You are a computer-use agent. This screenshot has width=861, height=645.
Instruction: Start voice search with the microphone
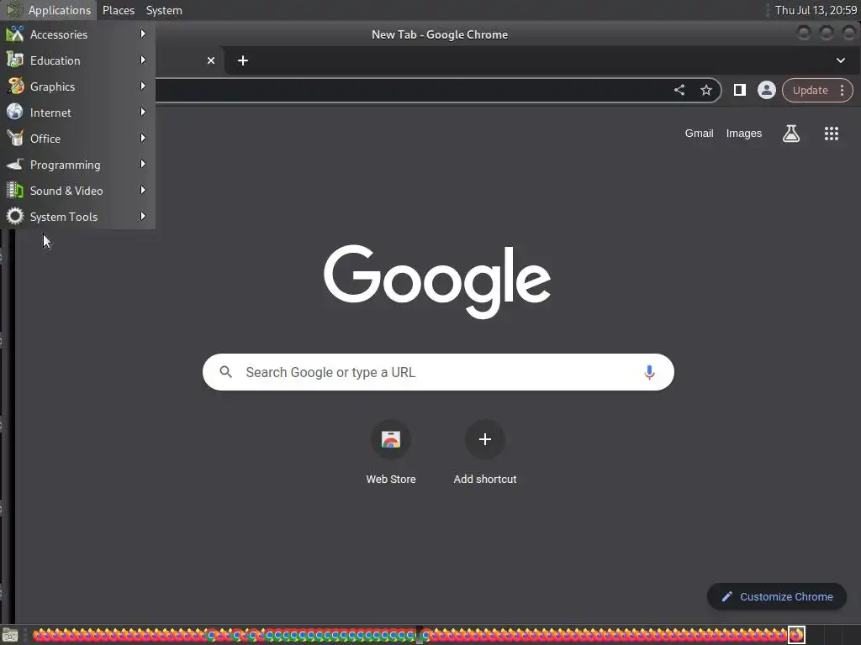point(649,372)
